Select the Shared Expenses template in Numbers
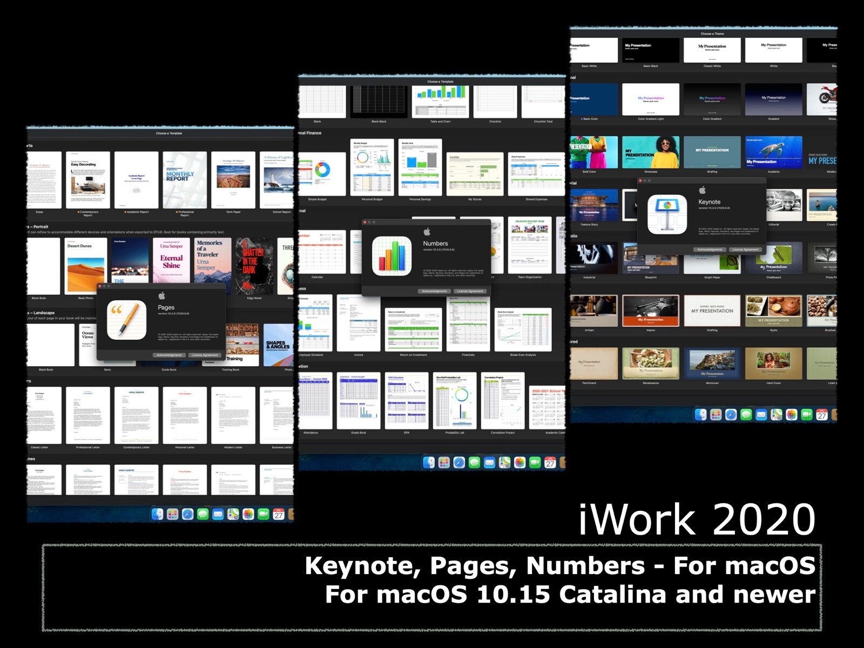The height and width of the screenshot is (648, 864). coord(536,174)
